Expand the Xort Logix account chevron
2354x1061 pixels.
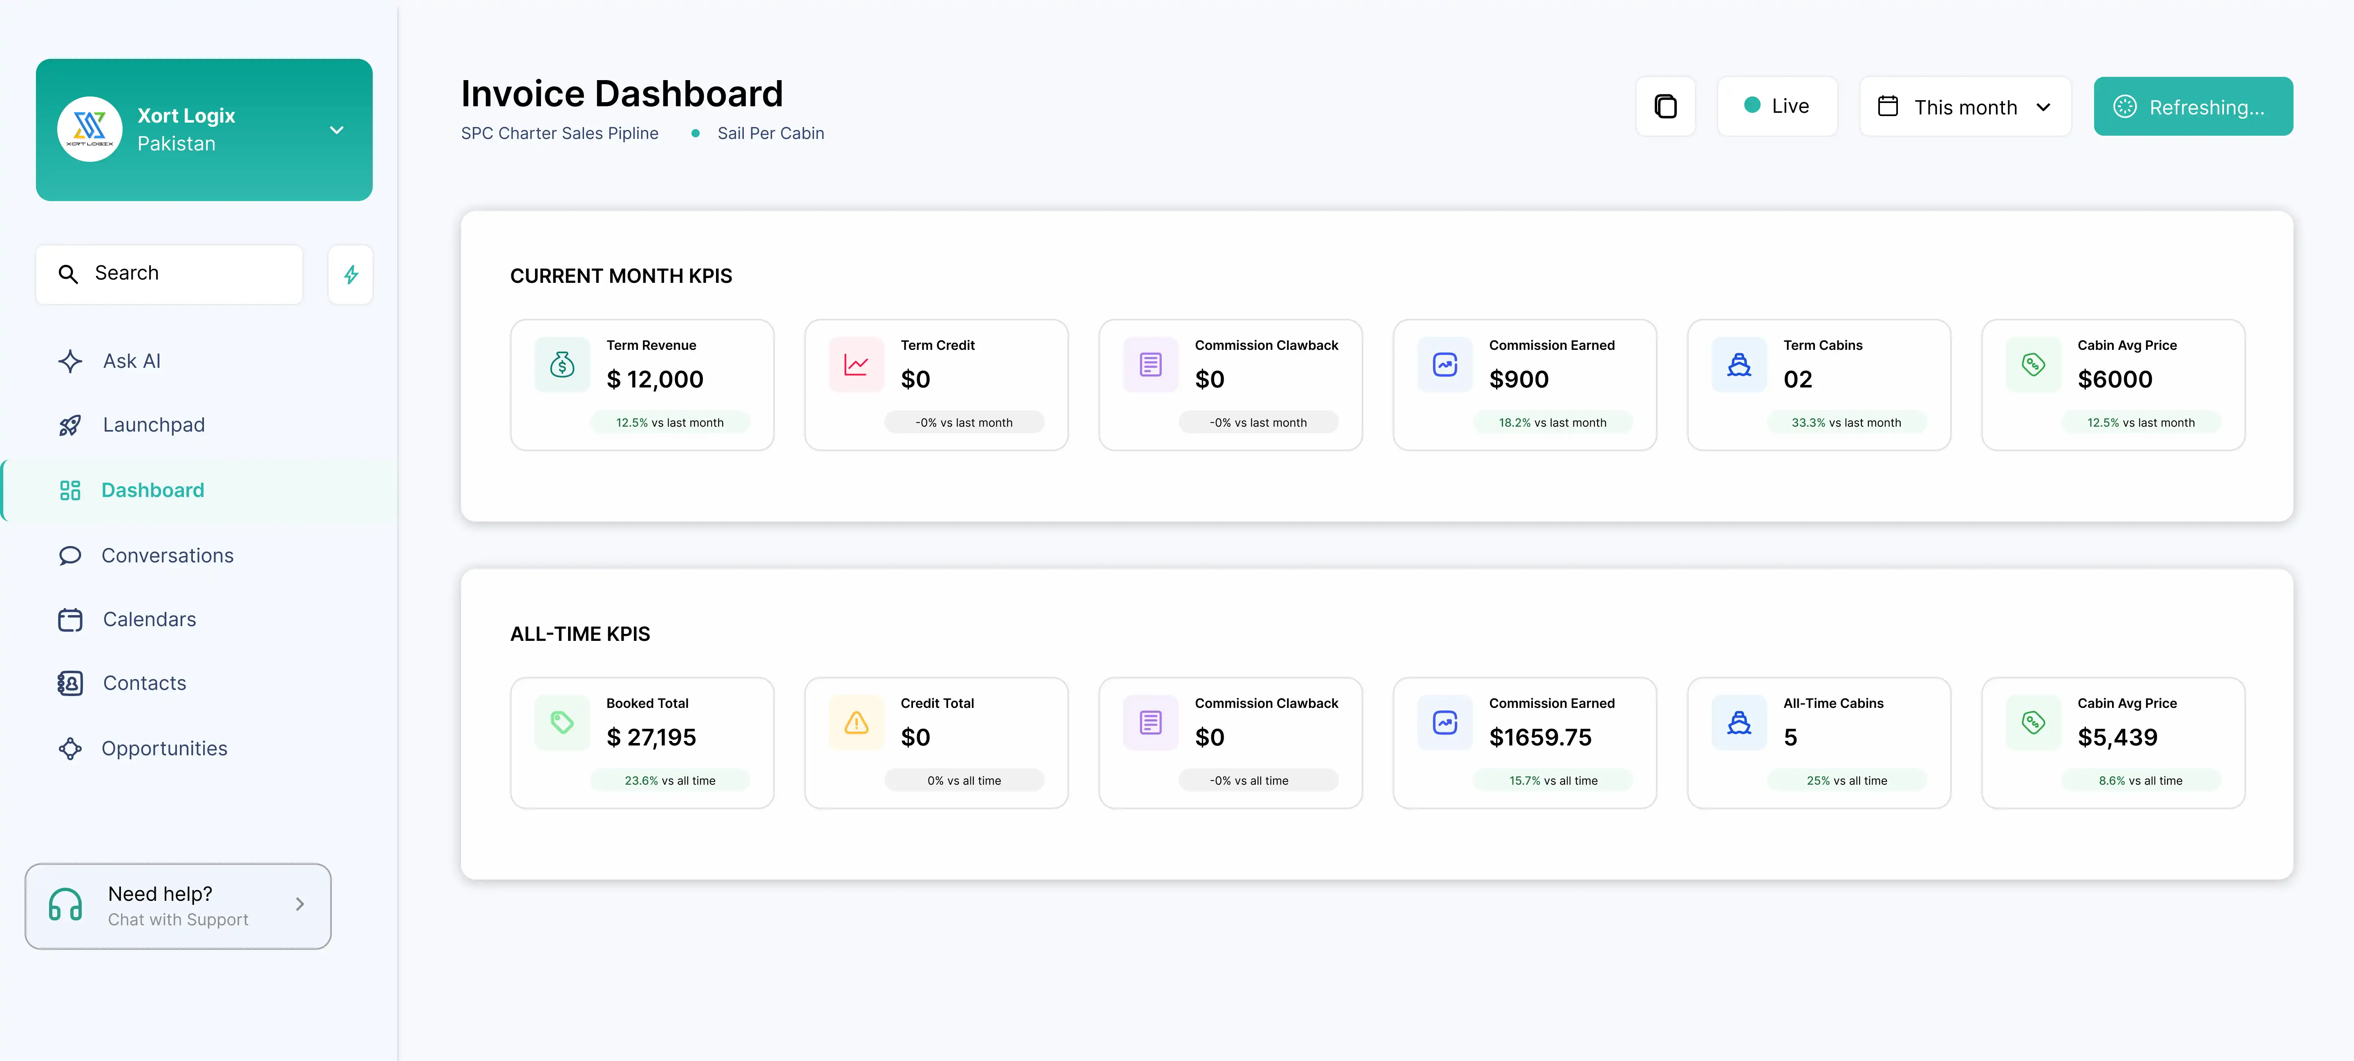coord(336,131)
